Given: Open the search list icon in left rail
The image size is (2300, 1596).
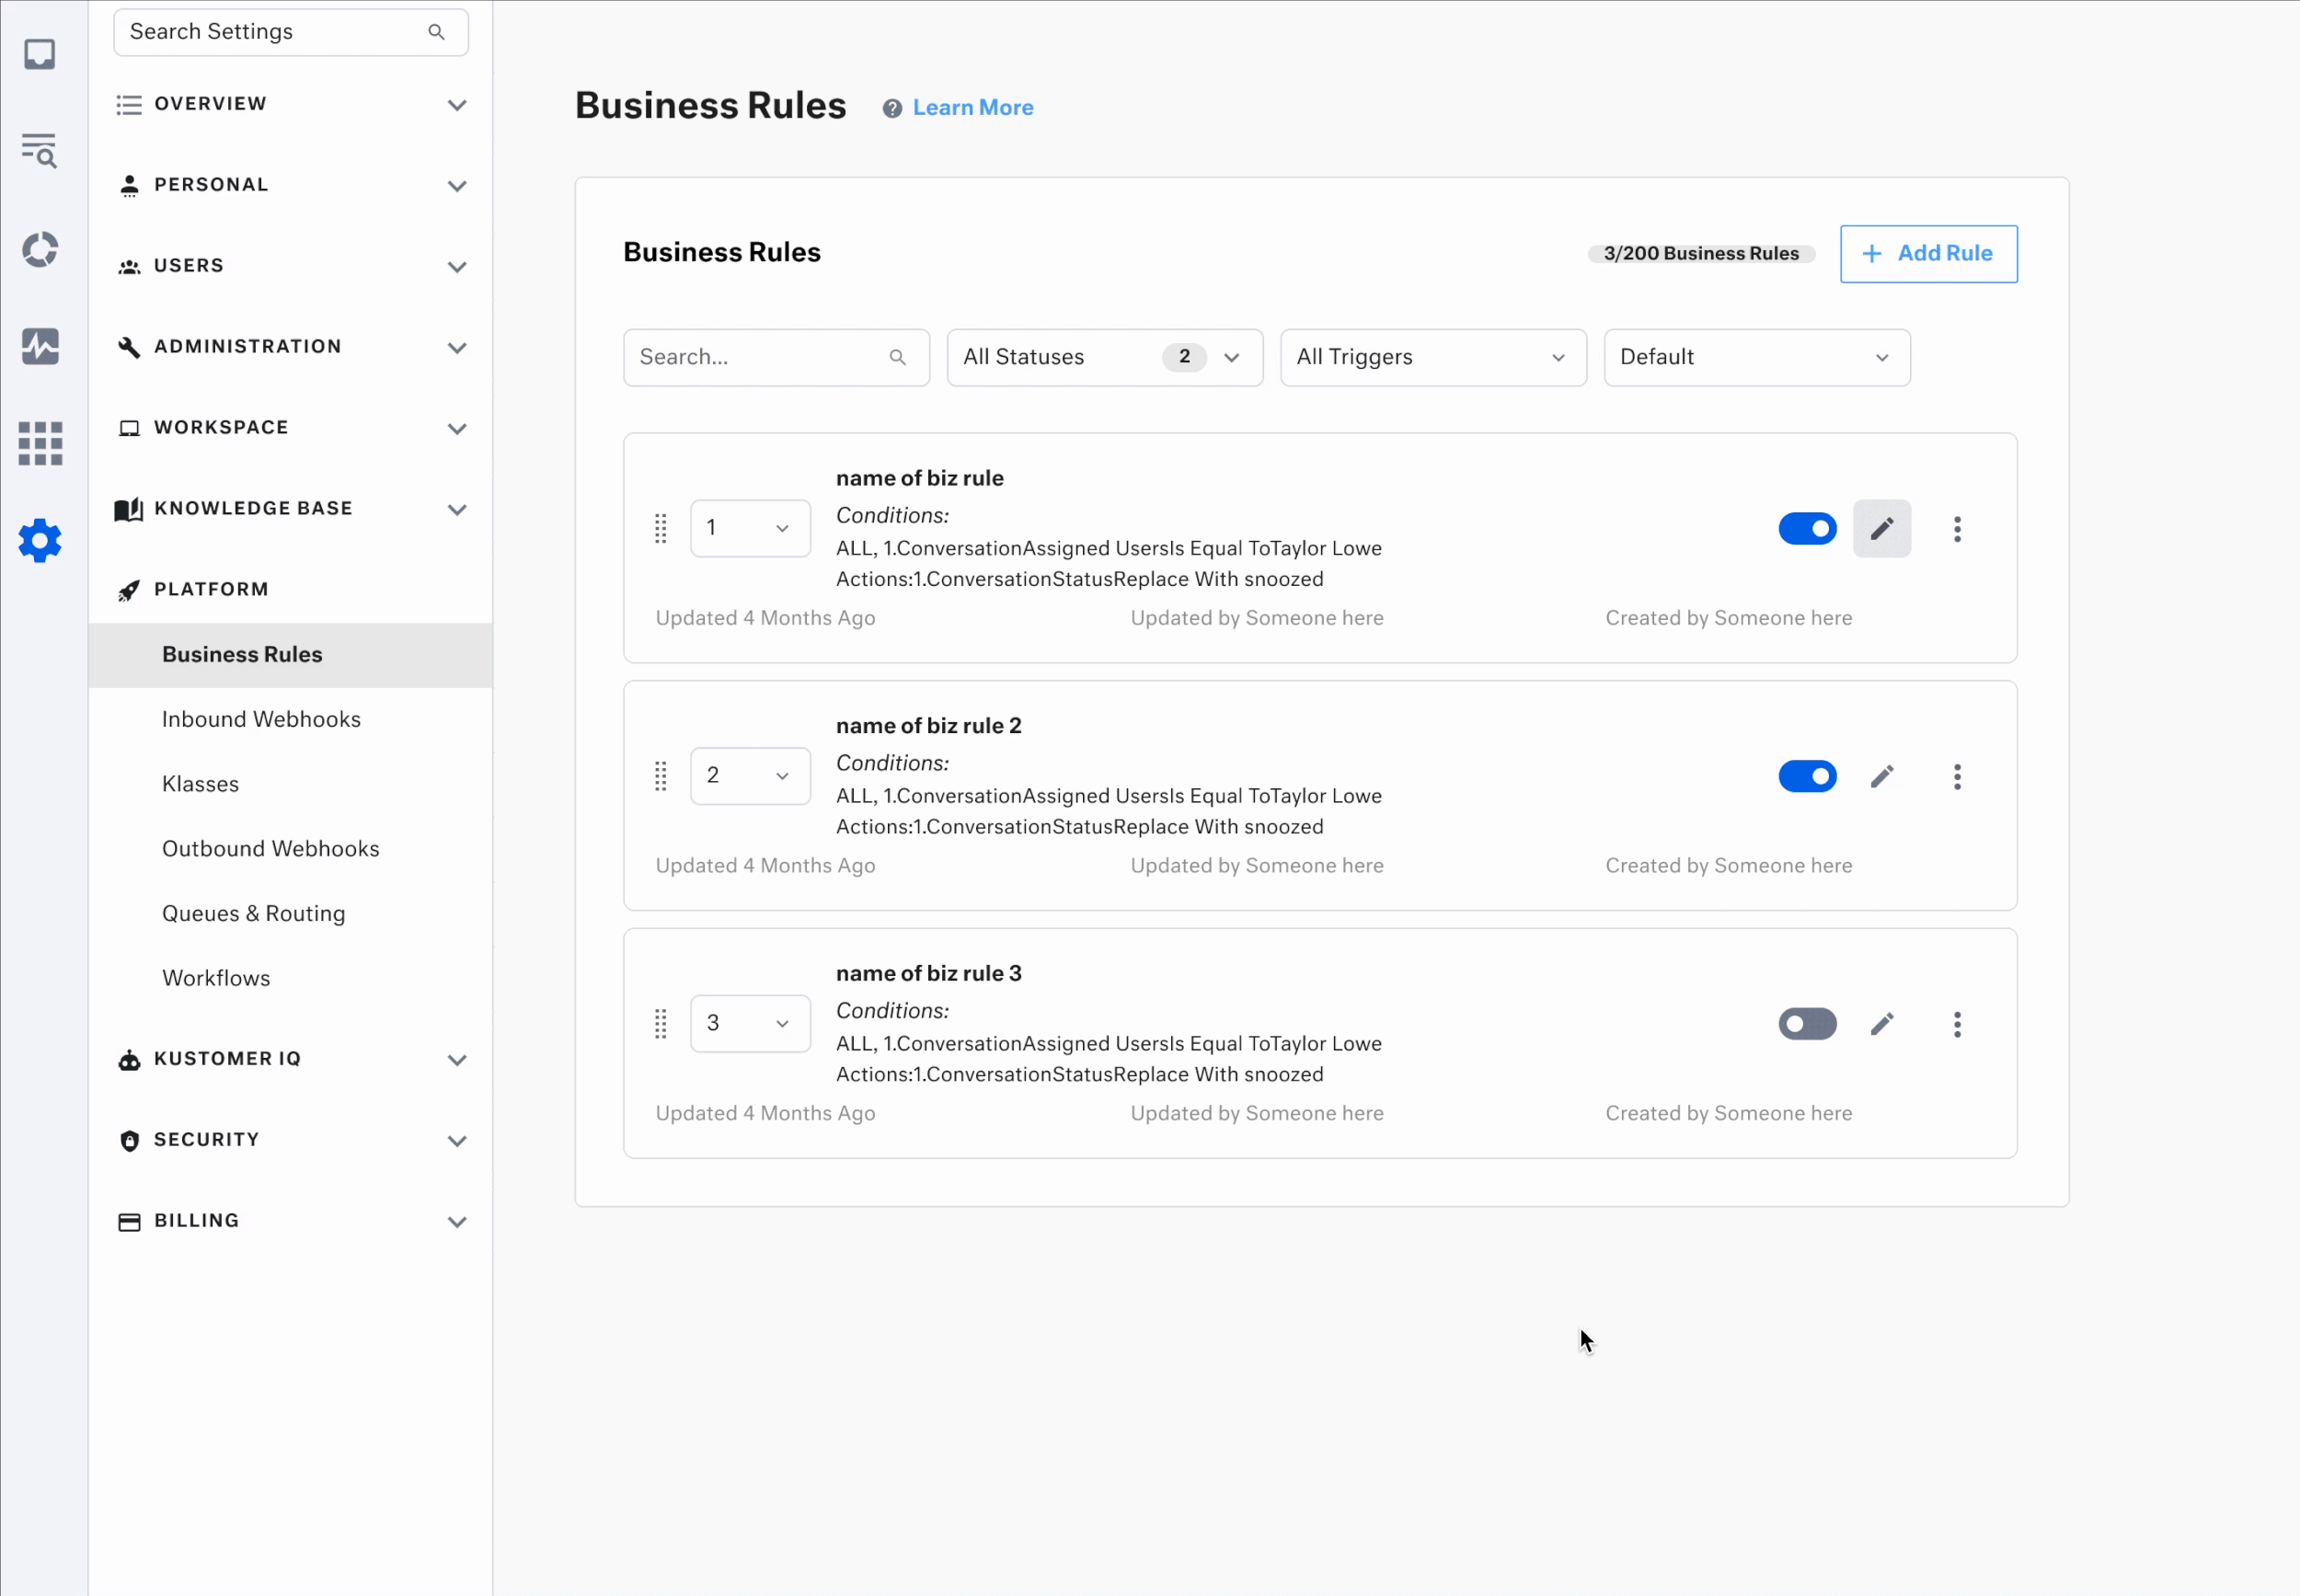Looking at the screenshot, I should point(40,151).
